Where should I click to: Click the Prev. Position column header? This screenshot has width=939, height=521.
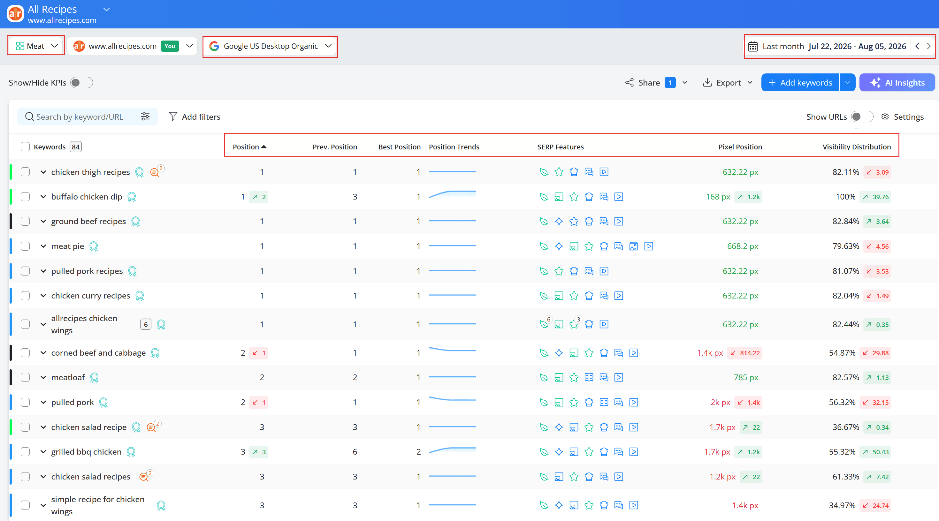coord(335,147)
